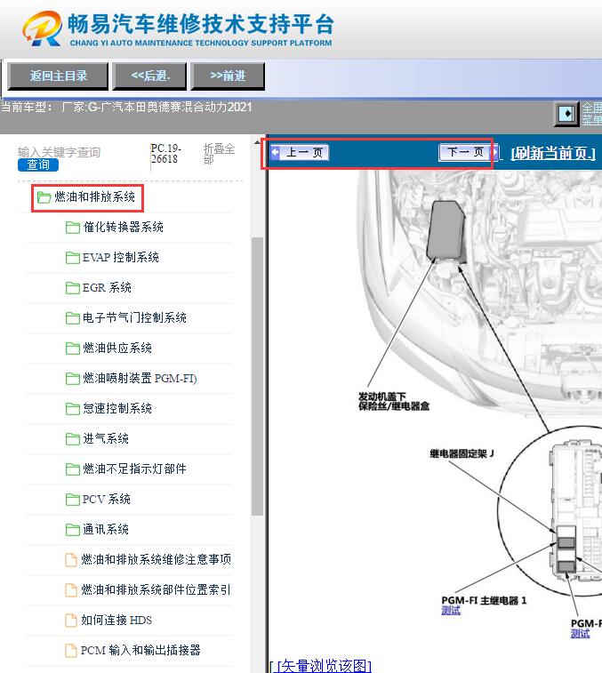The height and width of the screenshot is (673, 602).
Task: Expand the 进气系统 folder
Action: [106, 438]
